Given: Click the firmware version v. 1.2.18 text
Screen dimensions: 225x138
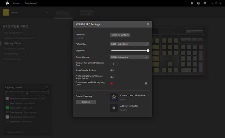Looking at the screenshot, I should tap(79, 38).
